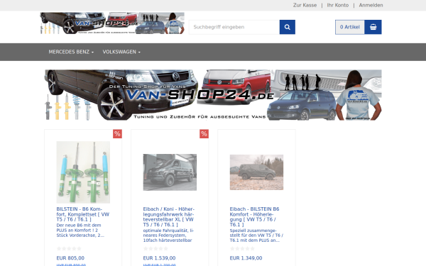Screen dimensions: 426x266
Task: Click the price EUR 1.539,00
Action: point(159,258)
